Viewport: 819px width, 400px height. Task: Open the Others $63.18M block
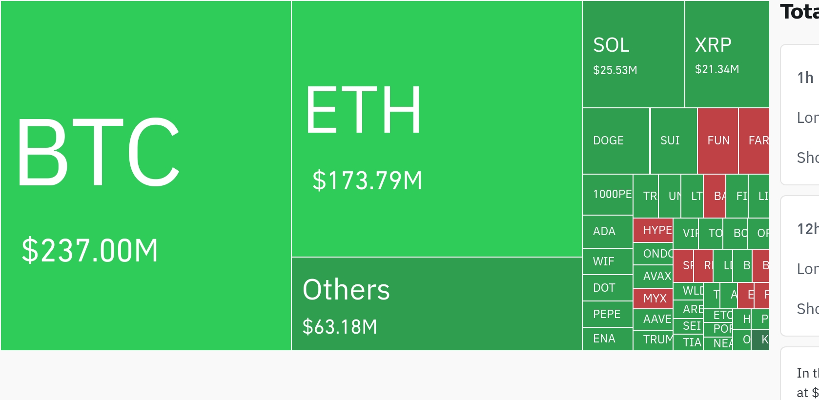click(x=437, y=304)
